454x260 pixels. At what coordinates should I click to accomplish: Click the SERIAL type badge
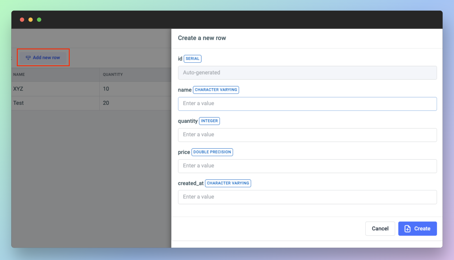192,59
